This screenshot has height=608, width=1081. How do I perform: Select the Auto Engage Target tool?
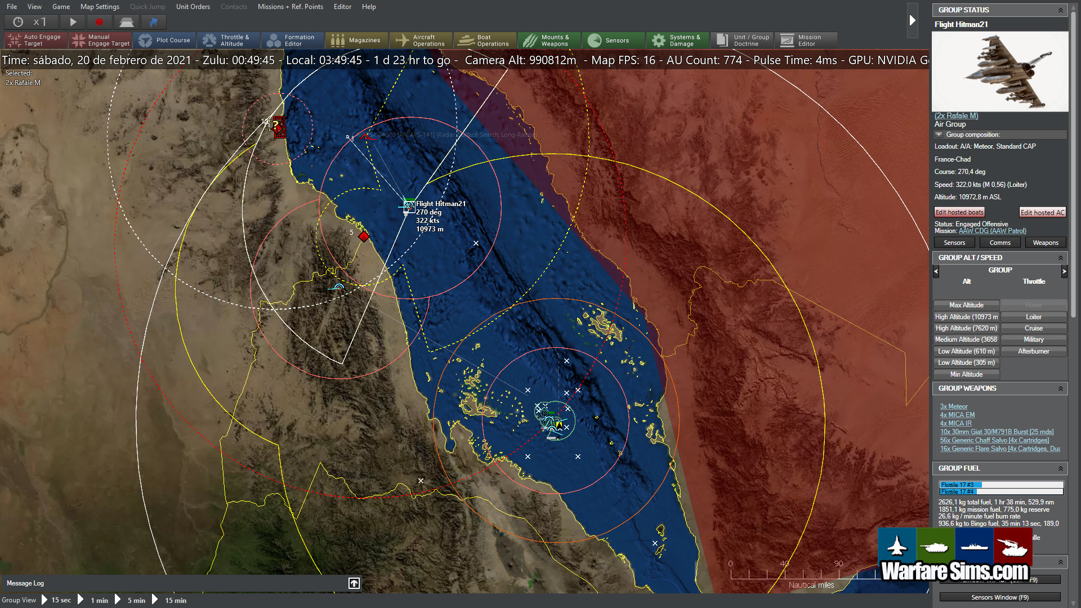(x=34, y=40)
